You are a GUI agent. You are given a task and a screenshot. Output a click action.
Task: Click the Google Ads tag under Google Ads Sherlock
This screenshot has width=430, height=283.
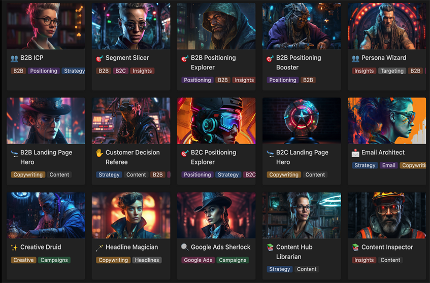pos(198,260)
